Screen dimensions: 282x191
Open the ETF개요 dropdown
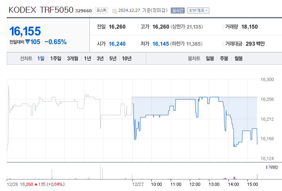tap(198, 10)
